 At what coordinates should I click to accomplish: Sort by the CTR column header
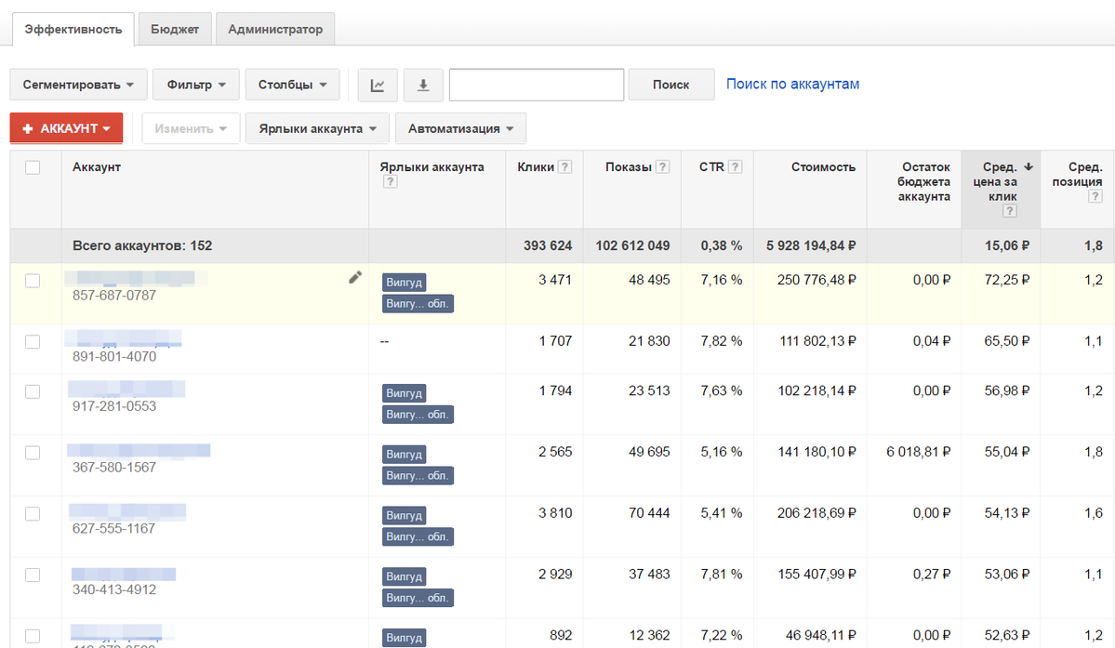click(711, 167)
